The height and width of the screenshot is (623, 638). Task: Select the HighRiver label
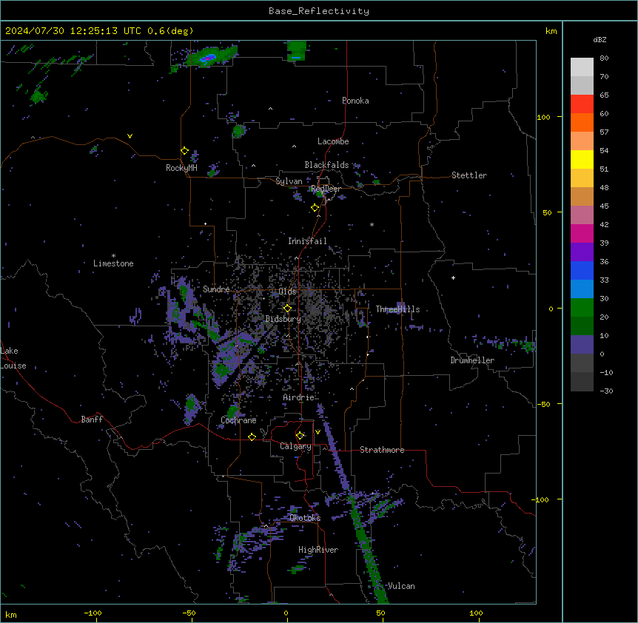pyautogui.click(x=318, y=550)
